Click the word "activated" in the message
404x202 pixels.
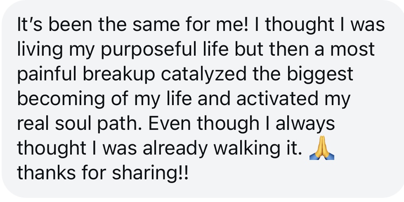281,100
